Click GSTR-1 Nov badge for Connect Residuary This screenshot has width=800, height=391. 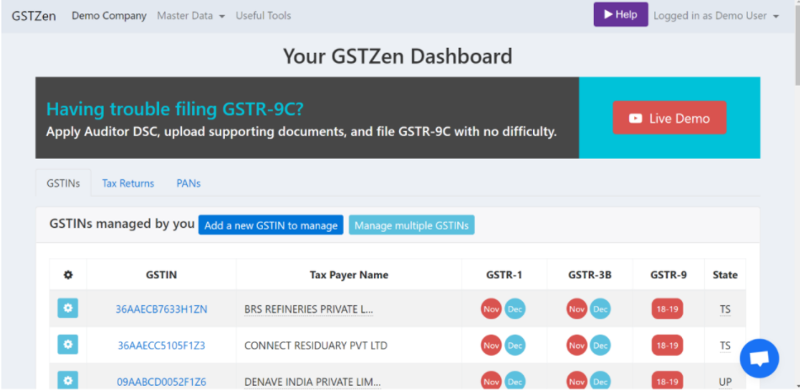click(x=491, y=345)
